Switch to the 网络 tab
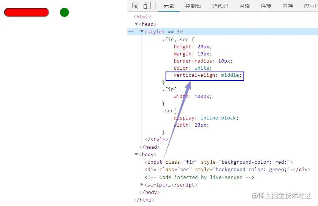 click(x=244, y=6)
